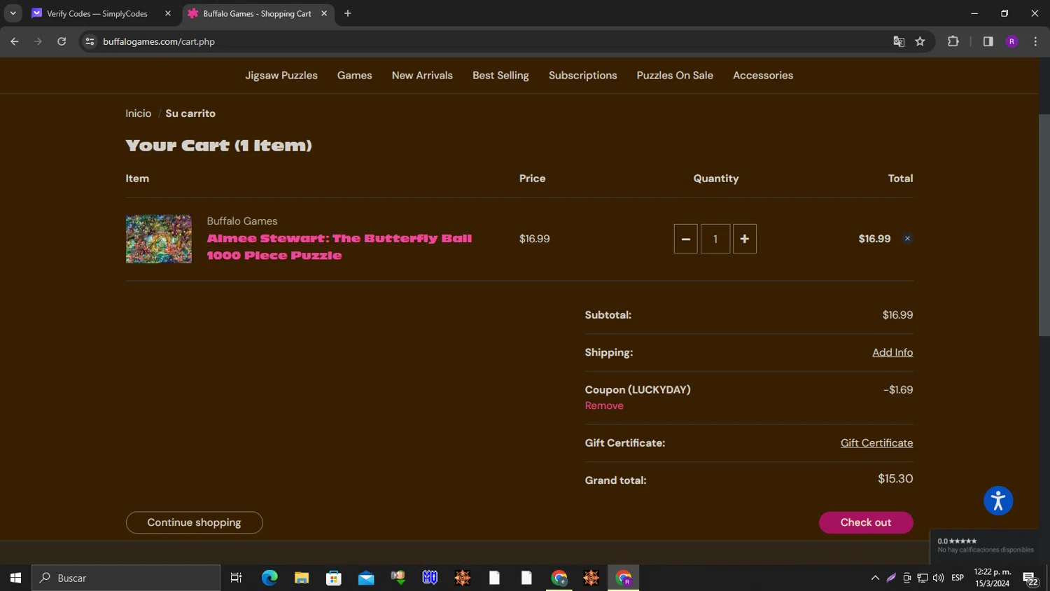Click the address bar URL
Viewport: 1050px width, 591px height.
pyautogui.click(x=159, y=41)
